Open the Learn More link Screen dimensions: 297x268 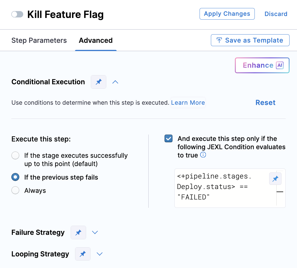point(188,103)
